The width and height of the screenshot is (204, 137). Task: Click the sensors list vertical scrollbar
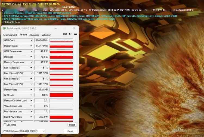76,62
